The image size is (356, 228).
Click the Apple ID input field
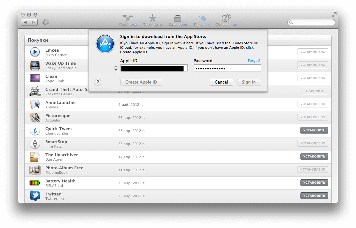click(154, 68)
